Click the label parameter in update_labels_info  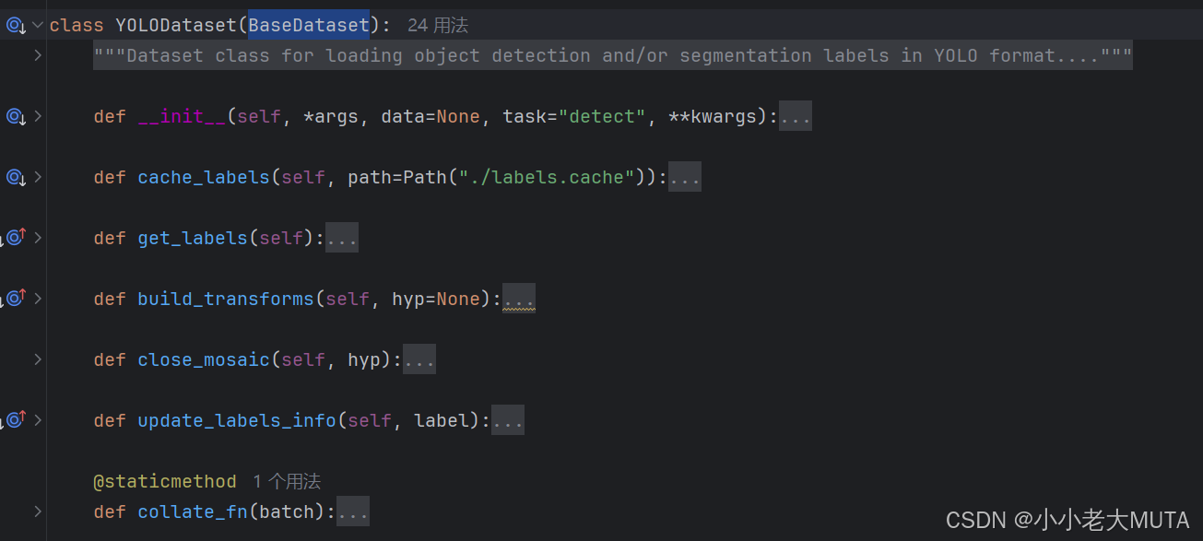click(x=442, y=420)
